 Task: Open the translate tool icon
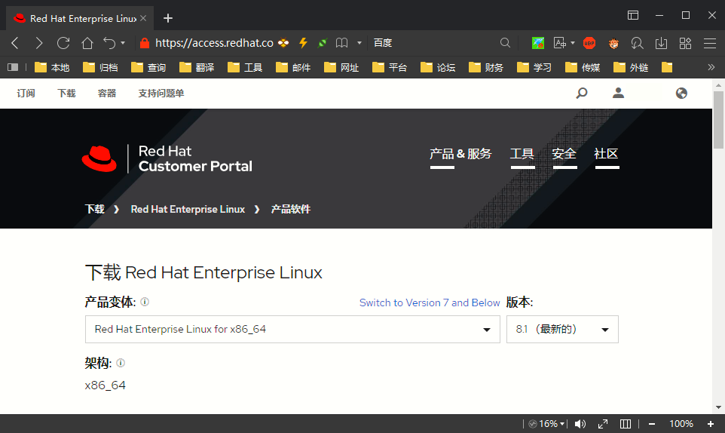pyautogui.click(x=559, y=43)
